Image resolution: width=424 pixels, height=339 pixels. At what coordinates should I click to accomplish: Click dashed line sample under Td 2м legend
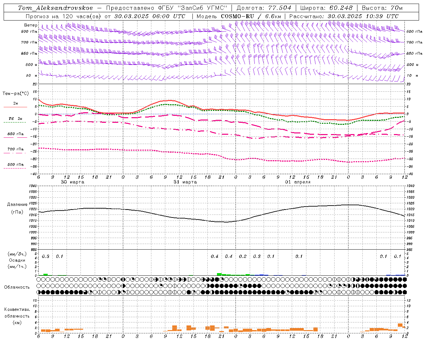click(15, 122)
